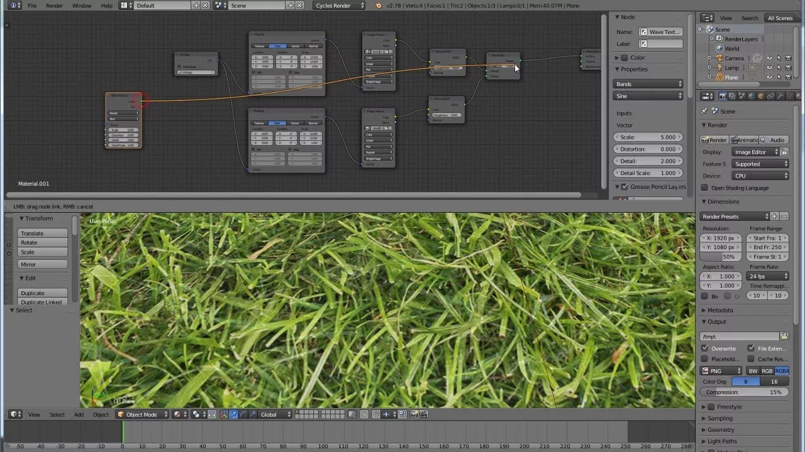Open the Device CPU dropdown

(x=760, y=176)
